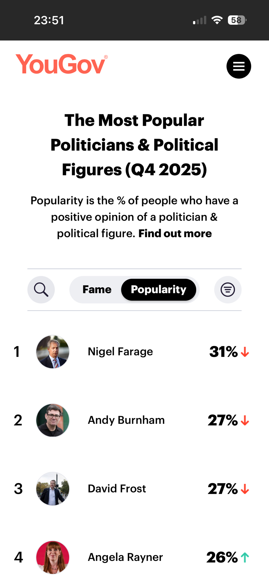Switch to the Fame tab
This screenshot has width=269, height=584.
tap(97, 290)
